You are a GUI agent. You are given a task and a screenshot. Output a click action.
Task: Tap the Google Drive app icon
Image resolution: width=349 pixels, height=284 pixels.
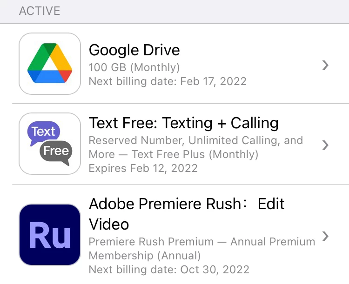(50, 64)
